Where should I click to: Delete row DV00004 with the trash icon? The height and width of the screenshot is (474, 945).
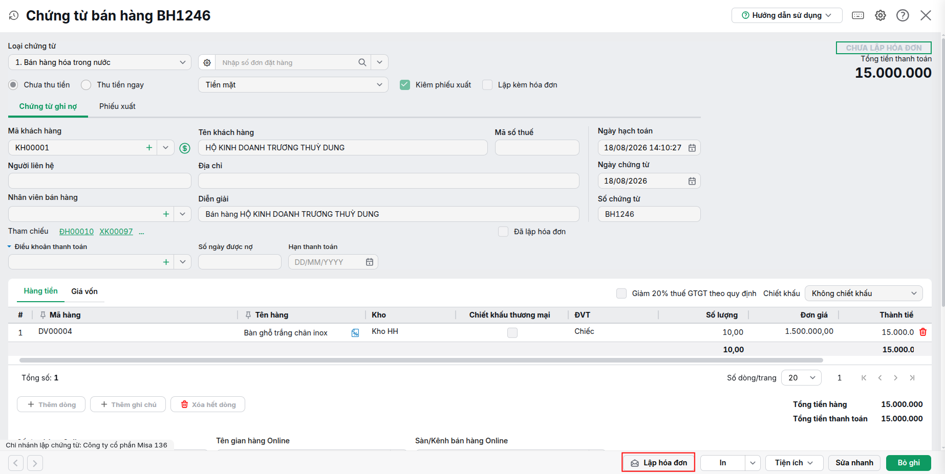(923, 332)
